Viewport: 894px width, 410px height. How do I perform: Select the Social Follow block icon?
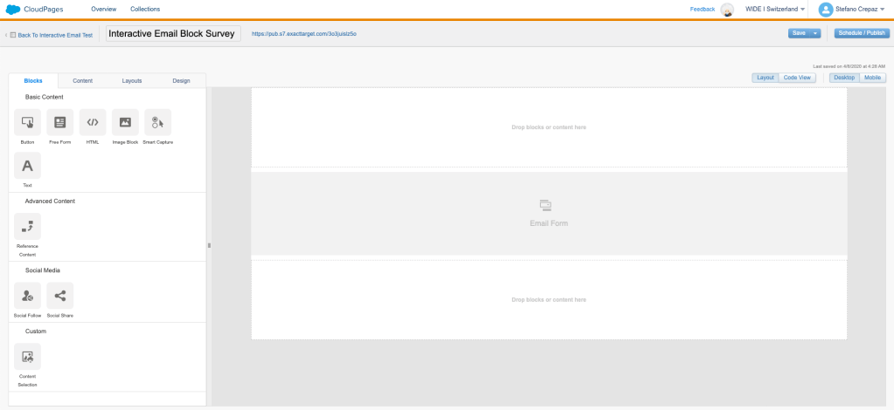[x=27, y=296]
